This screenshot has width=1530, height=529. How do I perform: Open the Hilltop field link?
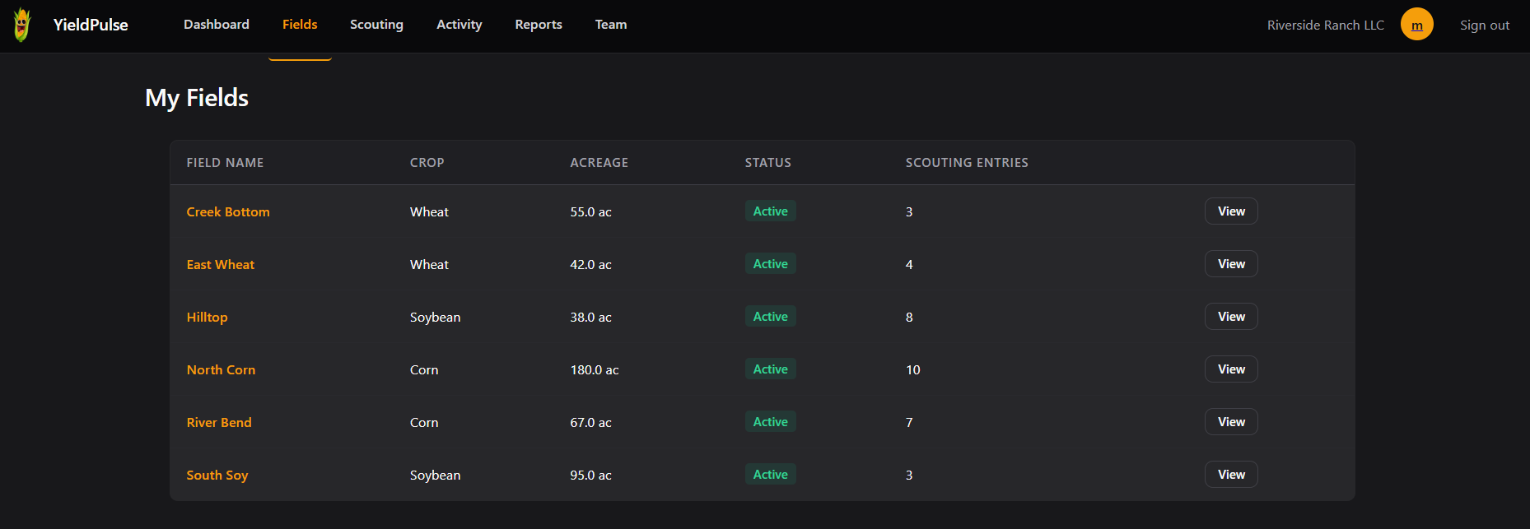(x=207, y=318)
